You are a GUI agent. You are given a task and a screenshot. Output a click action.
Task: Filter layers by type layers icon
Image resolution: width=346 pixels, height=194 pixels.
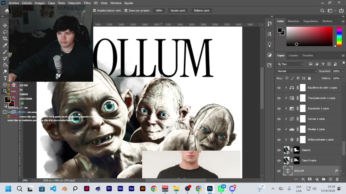click(x=323, y=64)
